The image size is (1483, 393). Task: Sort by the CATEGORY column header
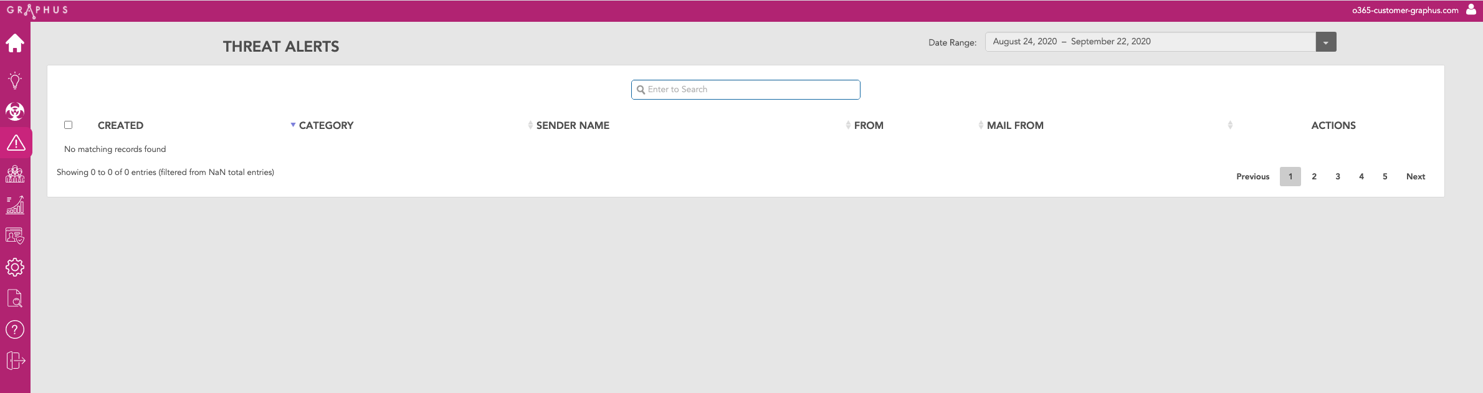click(326, 125)
